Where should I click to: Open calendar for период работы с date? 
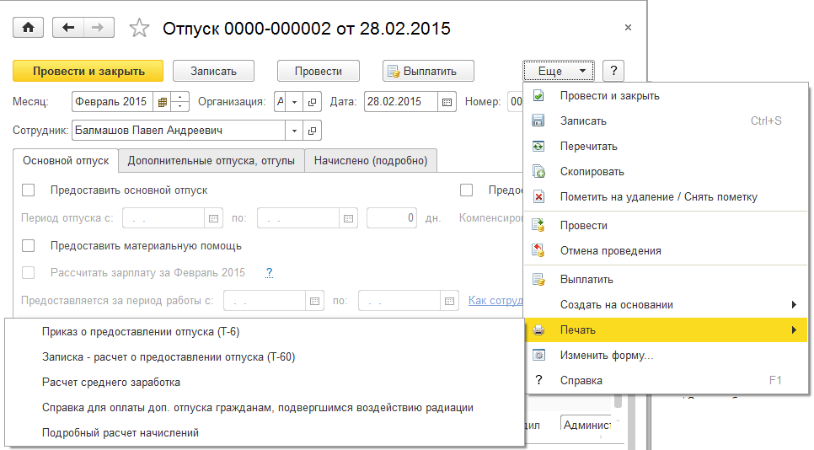click(314, 301)
